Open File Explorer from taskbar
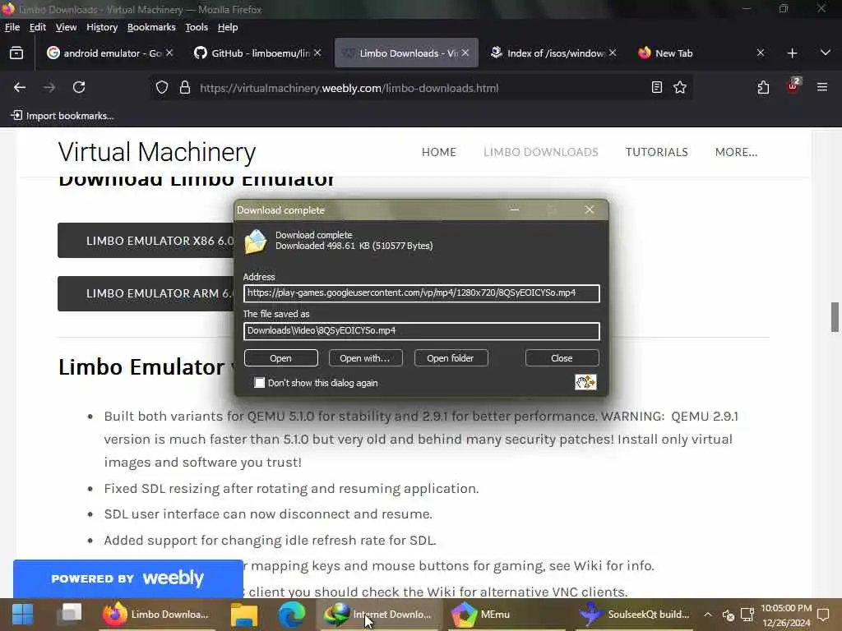842x631 pixels. pyautogui.click(x=244, y=615)
